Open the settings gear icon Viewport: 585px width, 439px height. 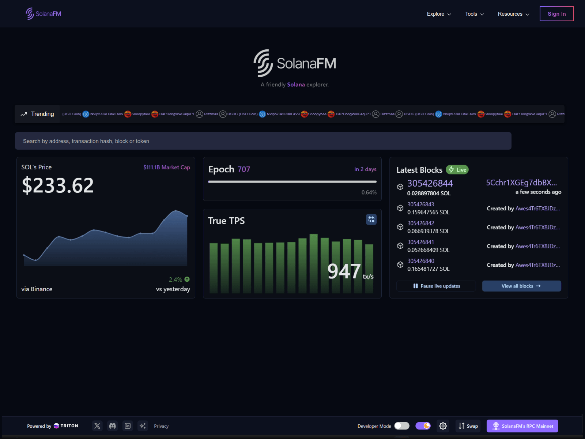(x=443, y=426)
